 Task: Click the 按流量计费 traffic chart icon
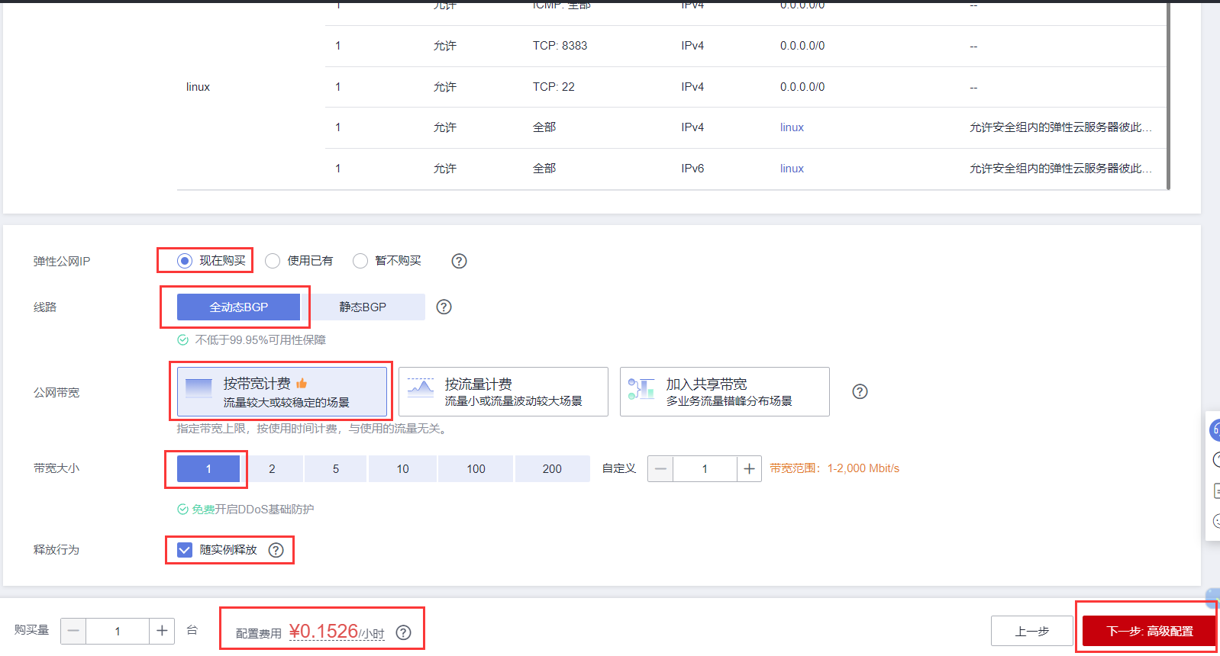click(x=420, y=388)
